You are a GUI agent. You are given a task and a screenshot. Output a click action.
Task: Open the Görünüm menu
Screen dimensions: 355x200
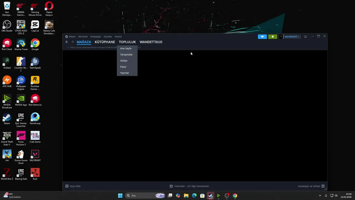[83, 37]
